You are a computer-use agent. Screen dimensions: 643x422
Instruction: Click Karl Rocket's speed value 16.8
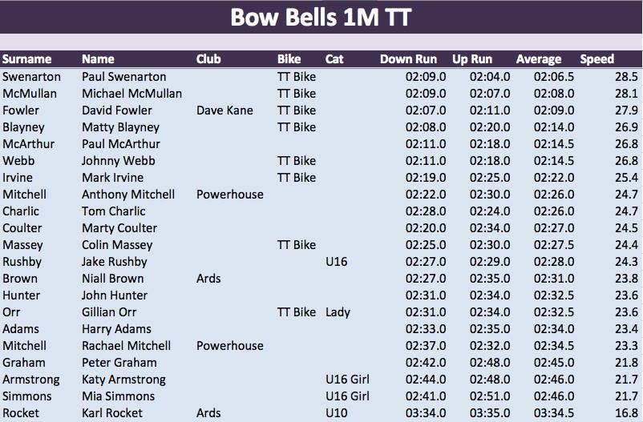point(627,413)
